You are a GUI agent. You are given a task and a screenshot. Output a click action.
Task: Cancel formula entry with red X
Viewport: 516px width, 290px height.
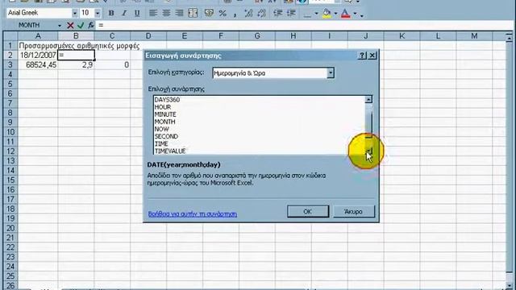coord(70,25)
